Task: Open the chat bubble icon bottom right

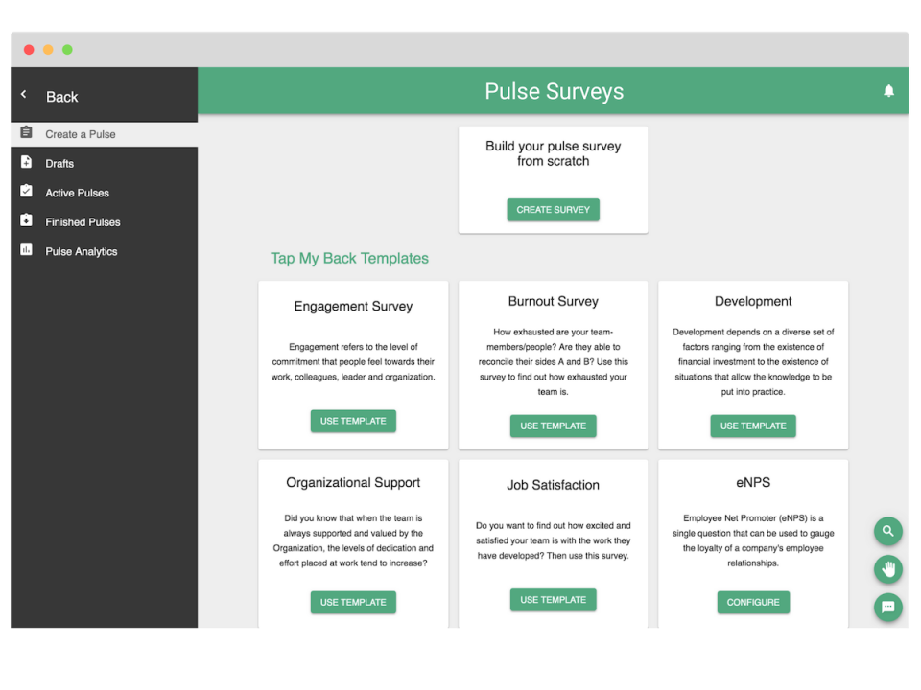Action: tap(887, 608)
